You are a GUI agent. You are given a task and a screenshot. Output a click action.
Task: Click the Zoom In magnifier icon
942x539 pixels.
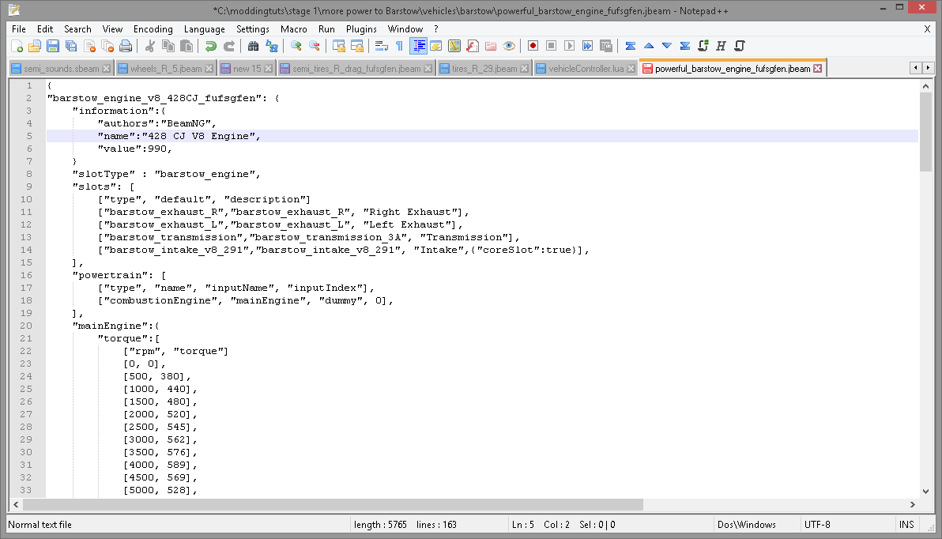296,47
